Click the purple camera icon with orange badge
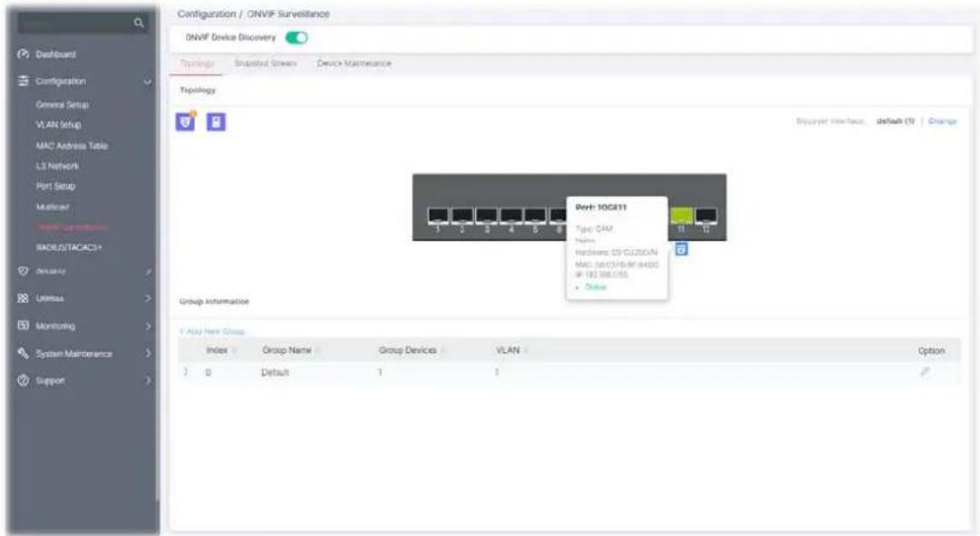 click(x=186, y=121)
